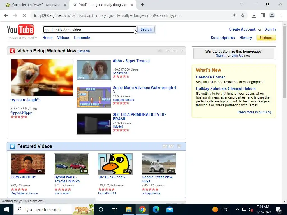
Task: Close the Featured Videos module
Action: 179,146
